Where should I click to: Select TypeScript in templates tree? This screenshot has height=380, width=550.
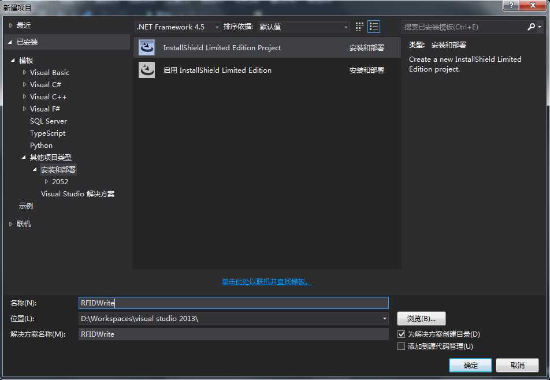click(48, 133)
